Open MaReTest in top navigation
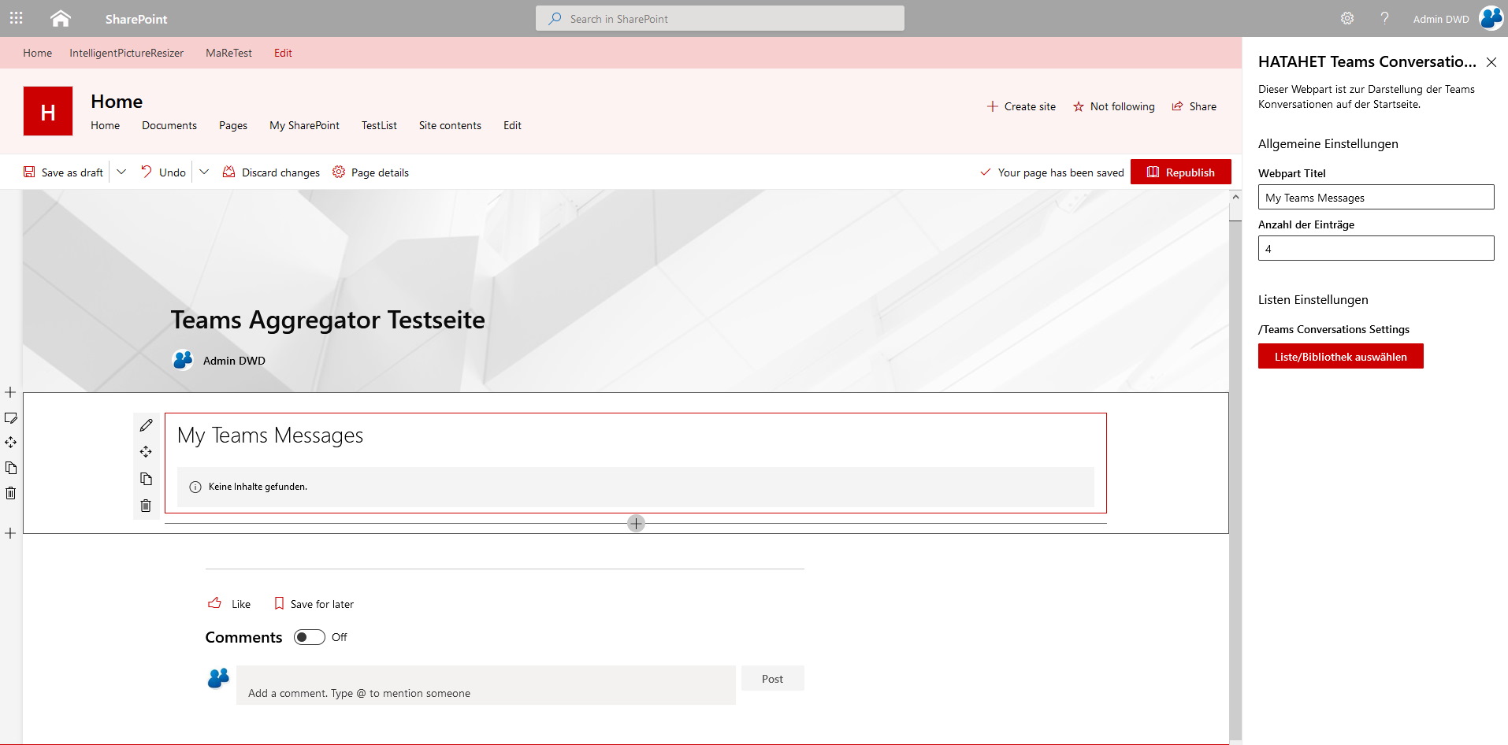 point(228,53)
